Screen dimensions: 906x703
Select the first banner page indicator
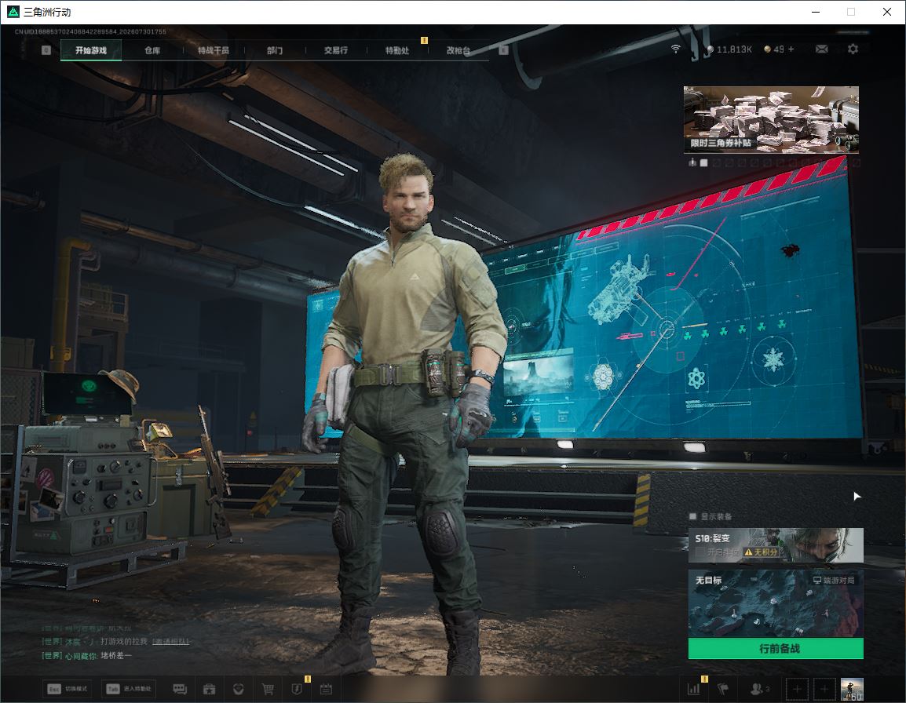click(703, 163)
